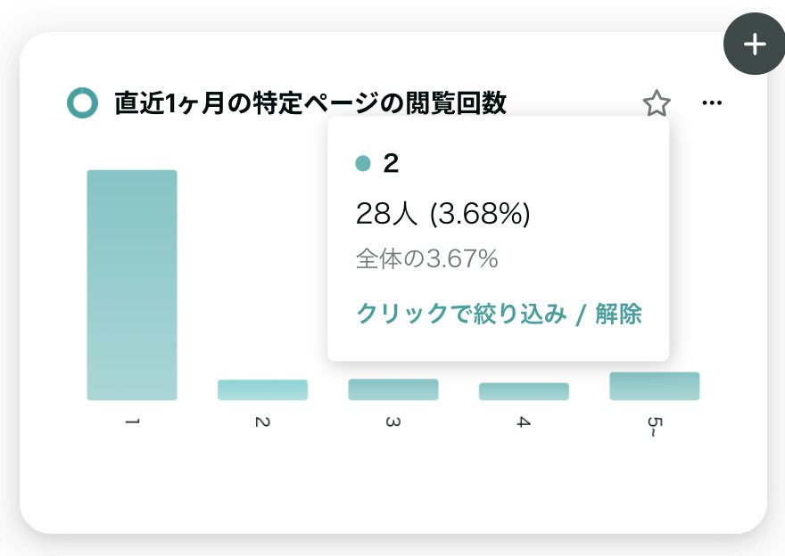The width and height of the screenshot is (785, 556).
Task: Click the 全体の3.67% text in tooltip
Action: coord(427,258)
